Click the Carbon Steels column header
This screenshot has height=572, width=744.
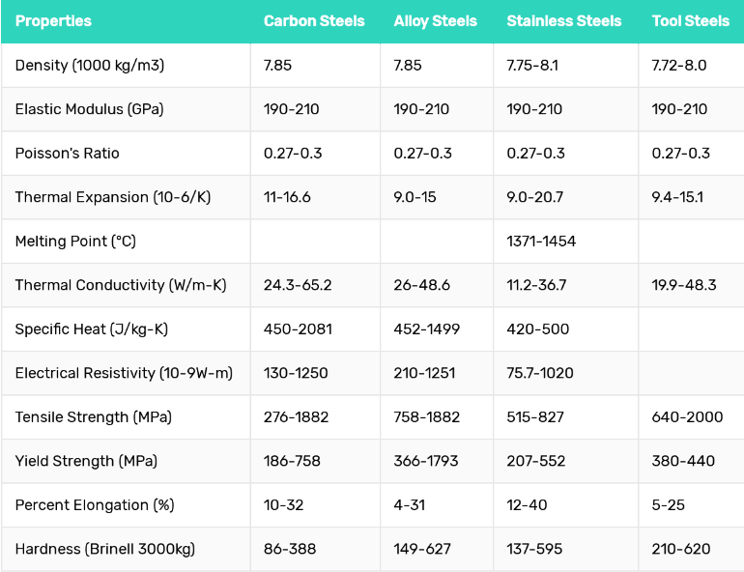[x=314, y=21]
